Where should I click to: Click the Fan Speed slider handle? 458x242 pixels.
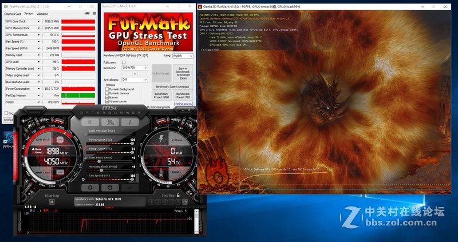(132, 180)
